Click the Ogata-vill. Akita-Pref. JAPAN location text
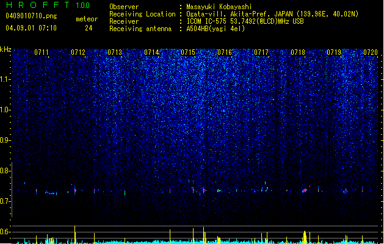The image size is (384, 244). pyautogui.click(x=272, y=14)
